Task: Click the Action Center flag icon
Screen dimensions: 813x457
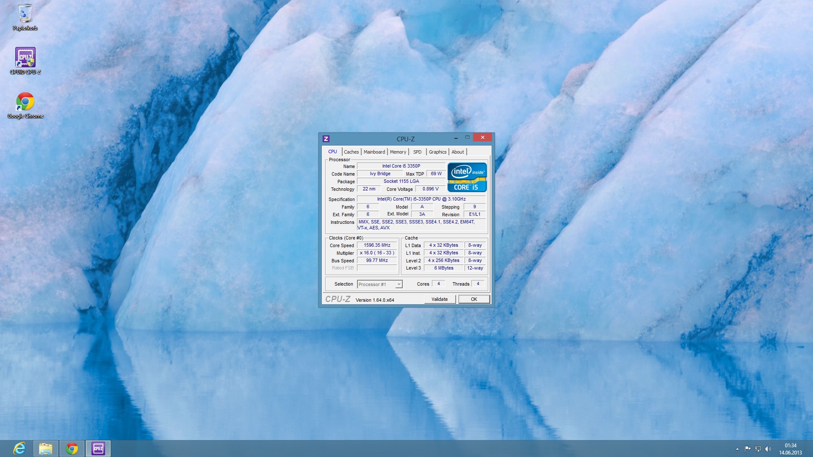Action: click(747, 449)
